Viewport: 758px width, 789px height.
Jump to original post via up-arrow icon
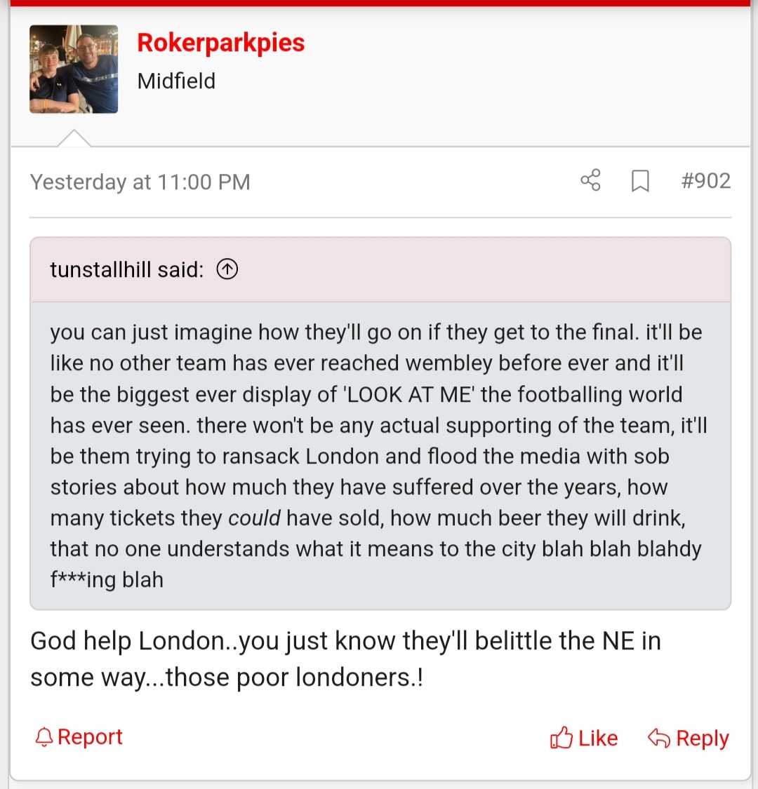pos(227,269)
